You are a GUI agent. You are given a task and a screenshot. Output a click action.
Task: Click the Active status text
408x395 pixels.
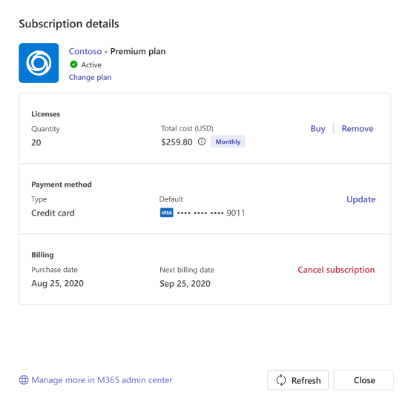pos(91,64)
